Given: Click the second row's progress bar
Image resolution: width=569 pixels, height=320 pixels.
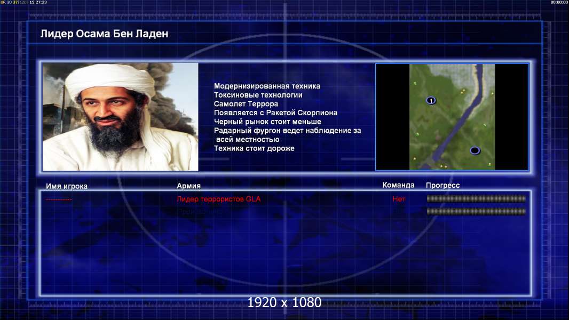Looking at the screenshot, I should (x=476, y=211).
